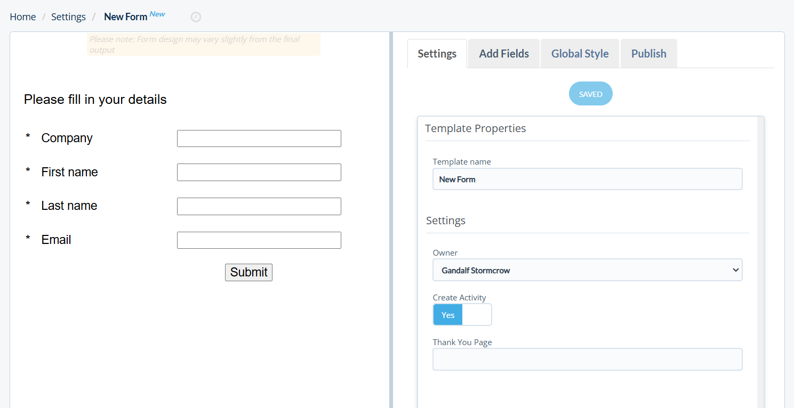This screenshot has width=794, height=408.
Task: Open the Add Fields tab
Action: [x=504, y=53]
